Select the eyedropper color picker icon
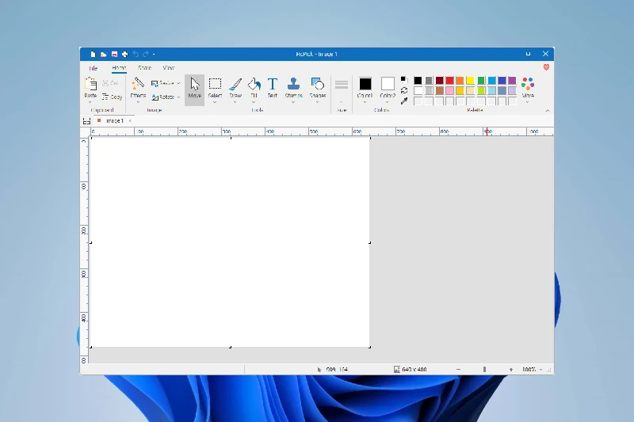 404,101
